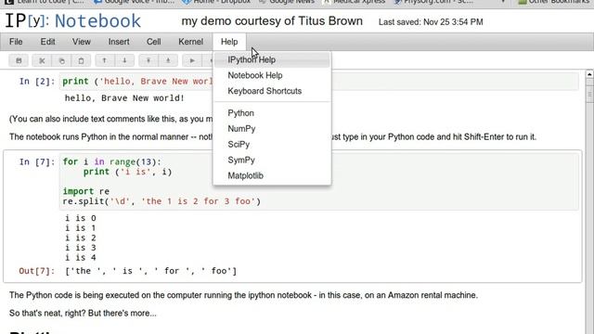Click the Insert cell above icon

coord(148,60)
